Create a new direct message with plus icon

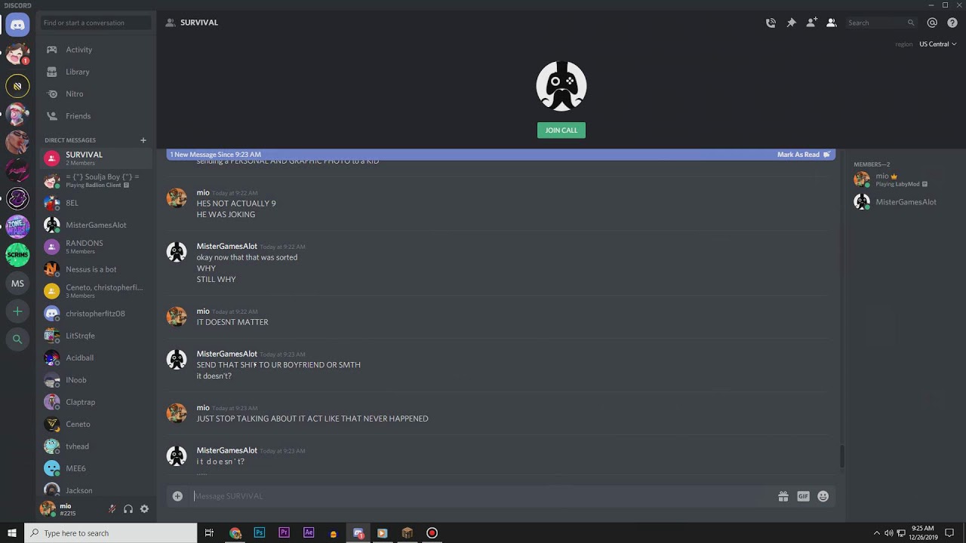pyautogui.click(x=143, y=140)
